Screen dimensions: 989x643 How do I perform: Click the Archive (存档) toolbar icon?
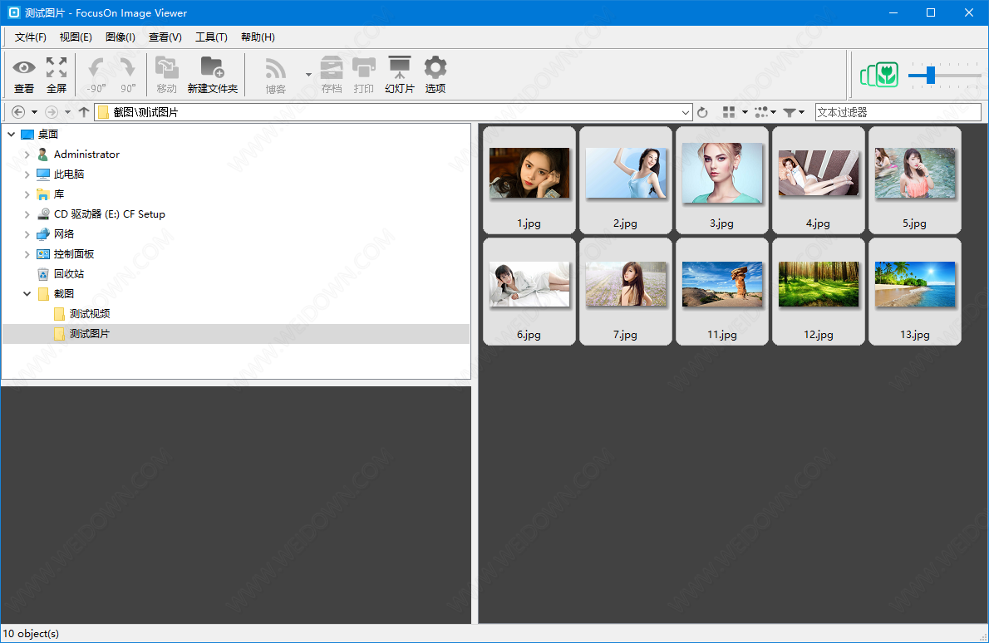[x=331, y=75]
